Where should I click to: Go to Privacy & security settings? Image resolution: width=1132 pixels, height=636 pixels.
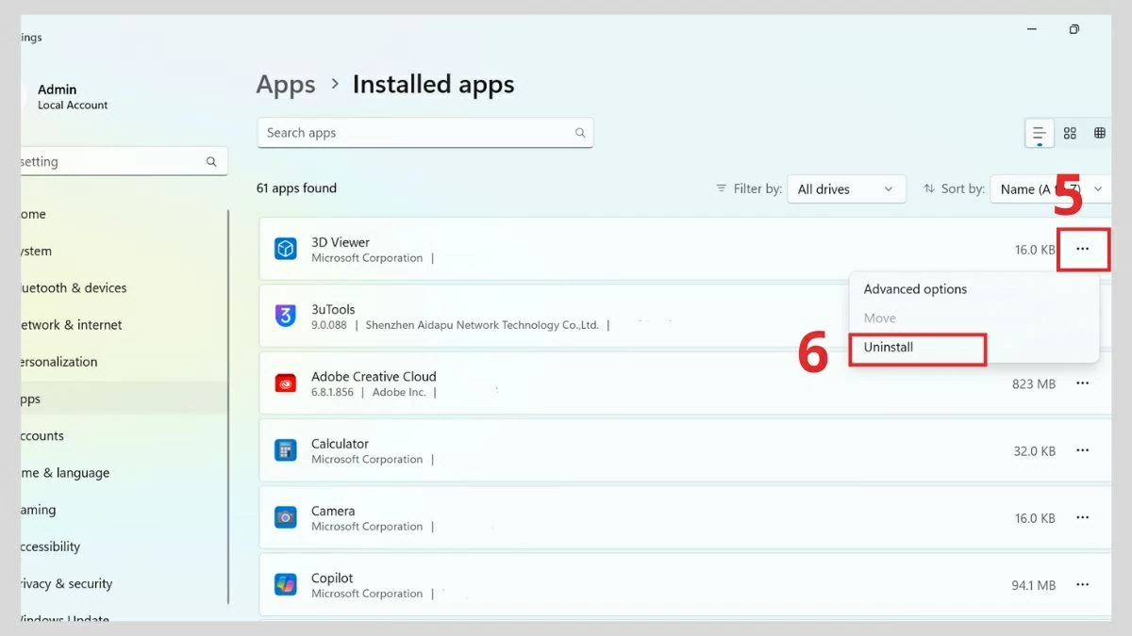[x=66, y=583]
